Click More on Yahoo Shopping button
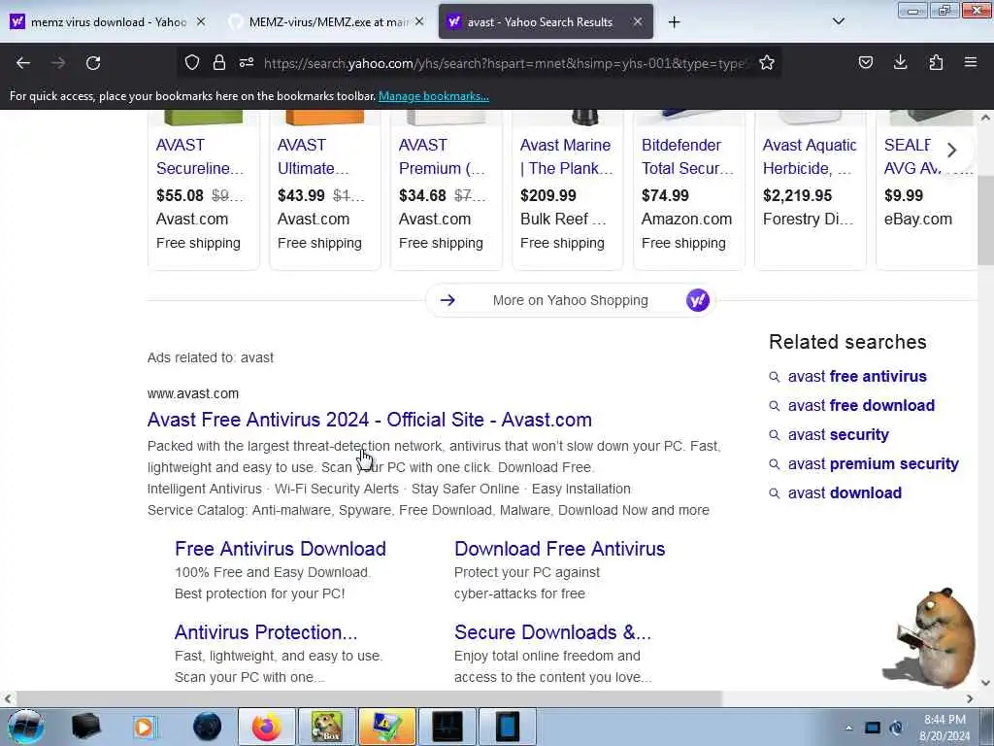This screenshot has width=994, height=746. (570, 300)
